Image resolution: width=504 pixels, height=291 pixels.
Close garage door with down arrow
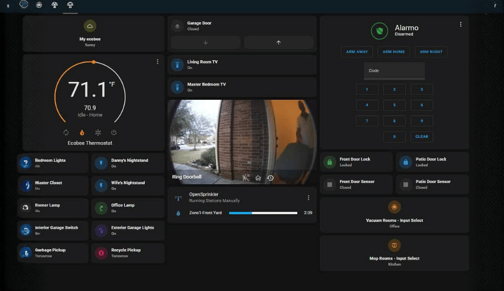[205, 42]
